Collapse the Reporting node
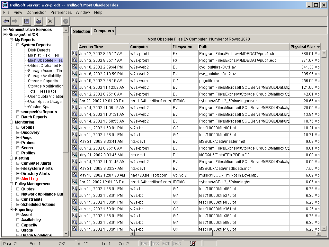The width and height of the screenshot is (329, 247). [12, 210]
